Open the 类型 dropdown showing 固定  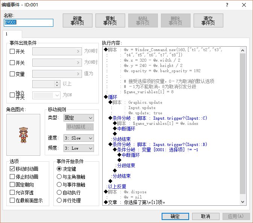tap(79, 118)
